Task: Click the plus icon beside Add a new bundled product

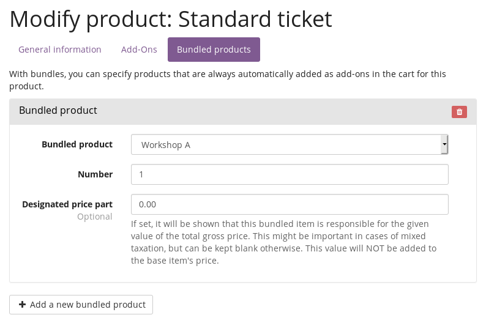Action: (x=23, y=305)
